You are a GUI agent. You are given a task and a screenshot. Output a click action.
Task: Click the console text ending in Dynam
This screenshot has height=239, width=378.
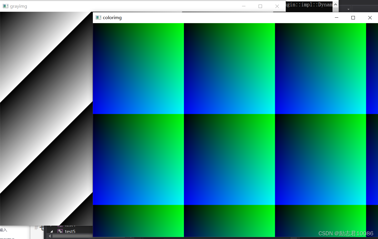click(309, 5)
